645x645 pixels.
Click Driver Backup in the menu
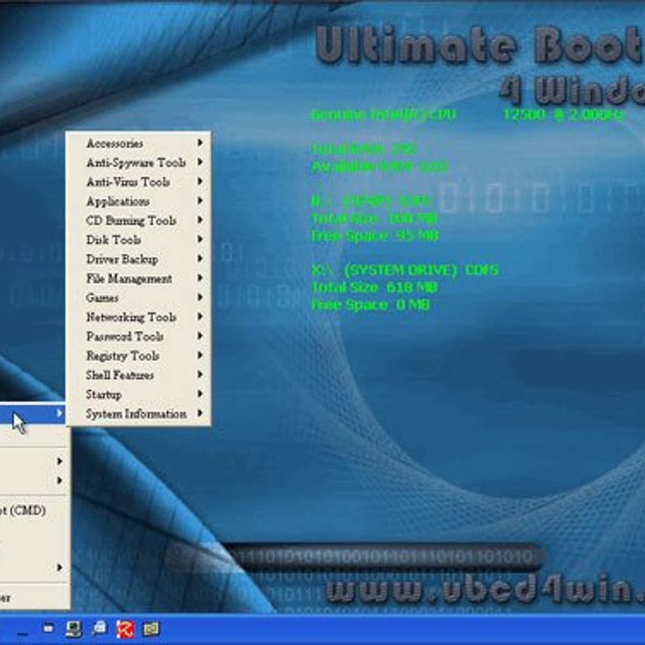[122, 260]
